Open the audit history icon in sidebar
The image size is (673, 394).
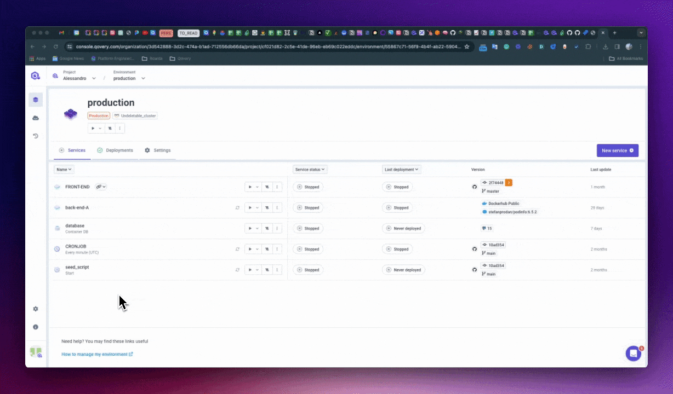pos(36,136)
